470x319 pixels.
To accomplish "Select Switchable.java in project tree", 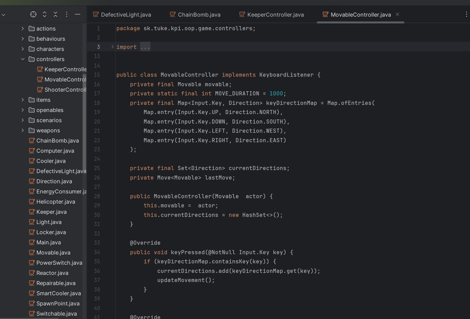I will (x=53, y=314).
